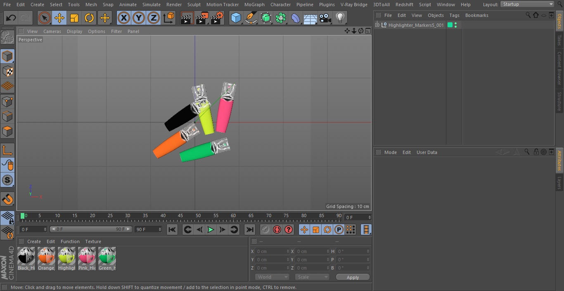Viewport: 564px width, 291px height.
Task: Open keyframe selection question mark button
Action: [x=289, y=229]
